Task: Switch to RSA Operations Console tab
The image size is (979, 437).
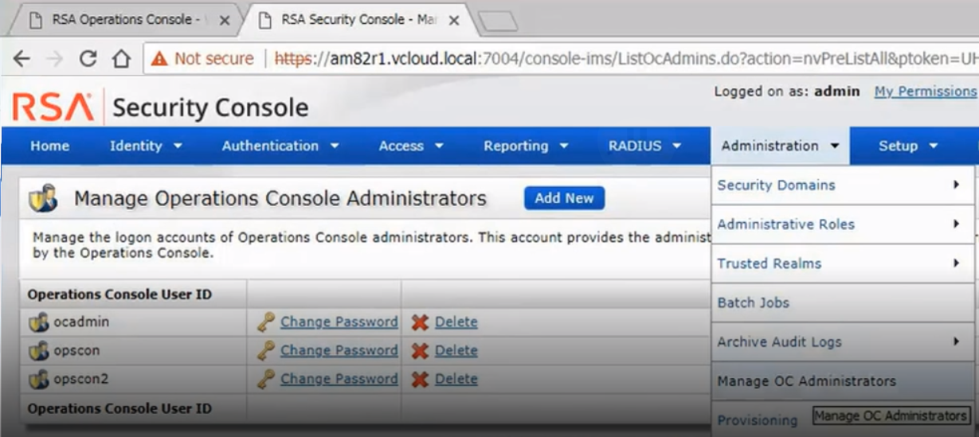Action: (x=125, y=21)
